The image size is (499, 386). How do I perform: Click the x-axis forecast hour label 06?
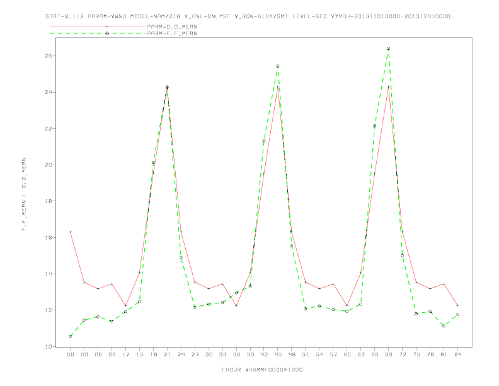pyautogui.click(x=98, y=354)
